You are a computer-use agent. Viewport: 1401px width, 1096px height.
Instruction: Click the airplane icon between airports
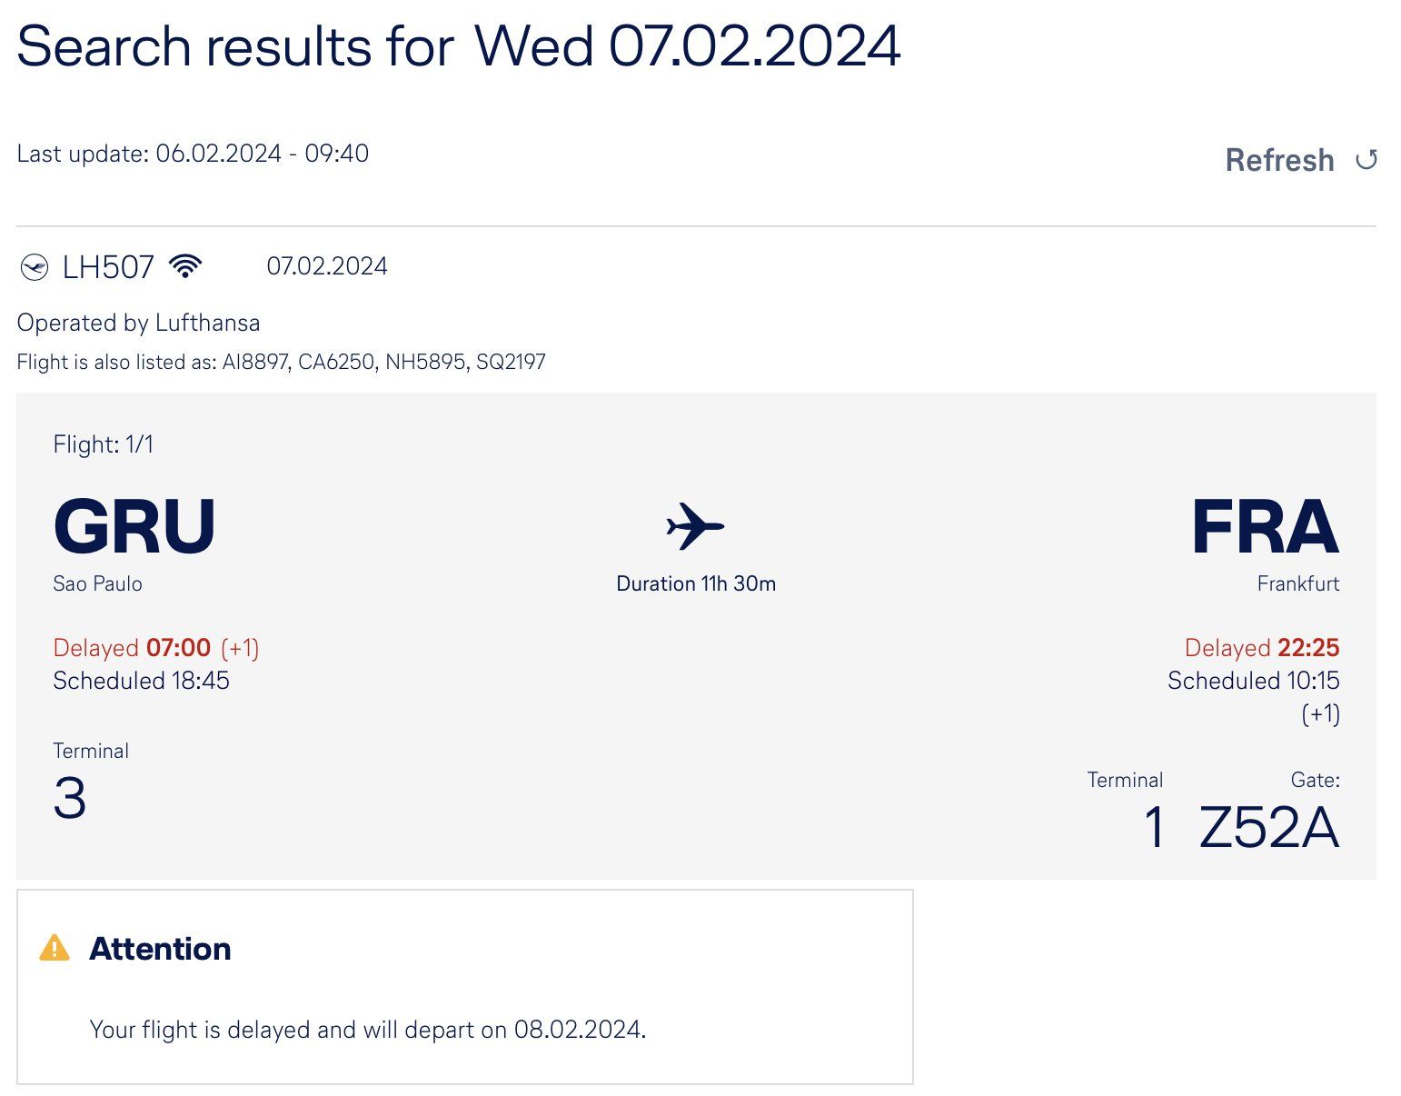695,526
